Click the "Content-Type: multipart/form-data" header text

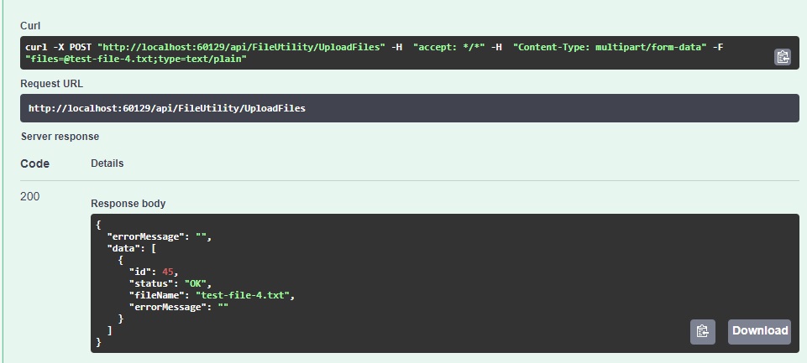610,47
